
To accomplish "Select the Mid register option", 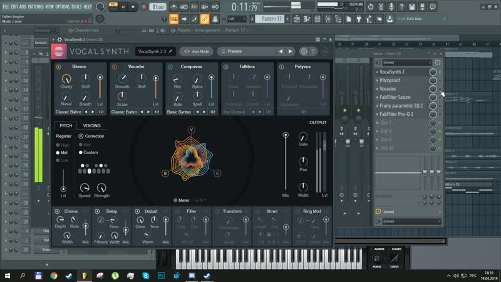I will point(61,153).
